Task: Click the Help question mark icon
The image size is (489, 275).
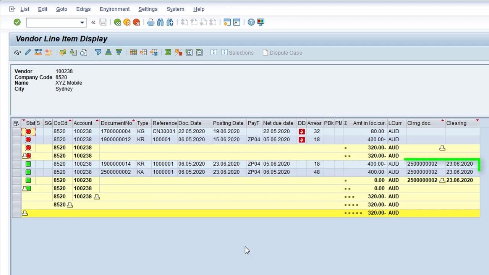Action: tap(251, 22)
